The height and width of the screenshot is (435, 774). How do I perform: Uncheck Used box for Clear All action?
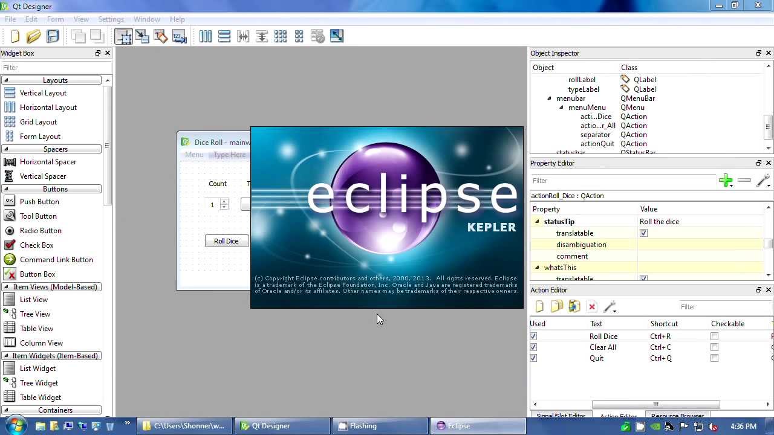pos(533,347)
